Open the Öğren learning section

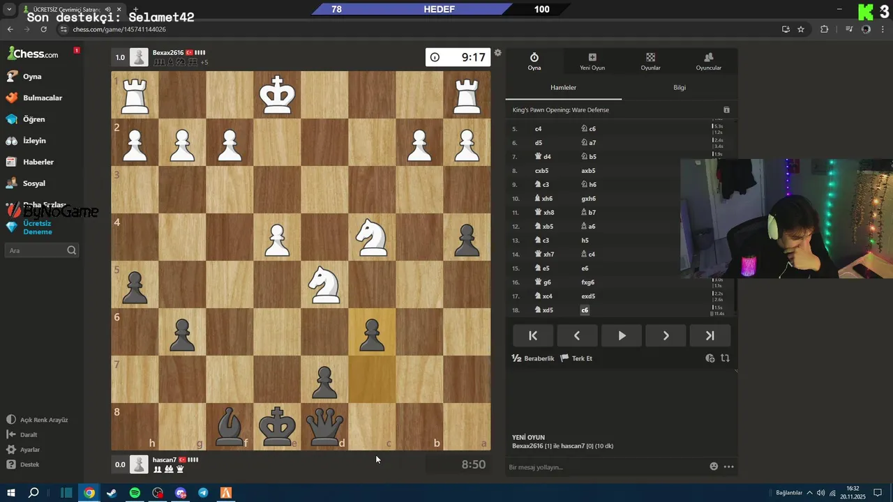point(26,119)
